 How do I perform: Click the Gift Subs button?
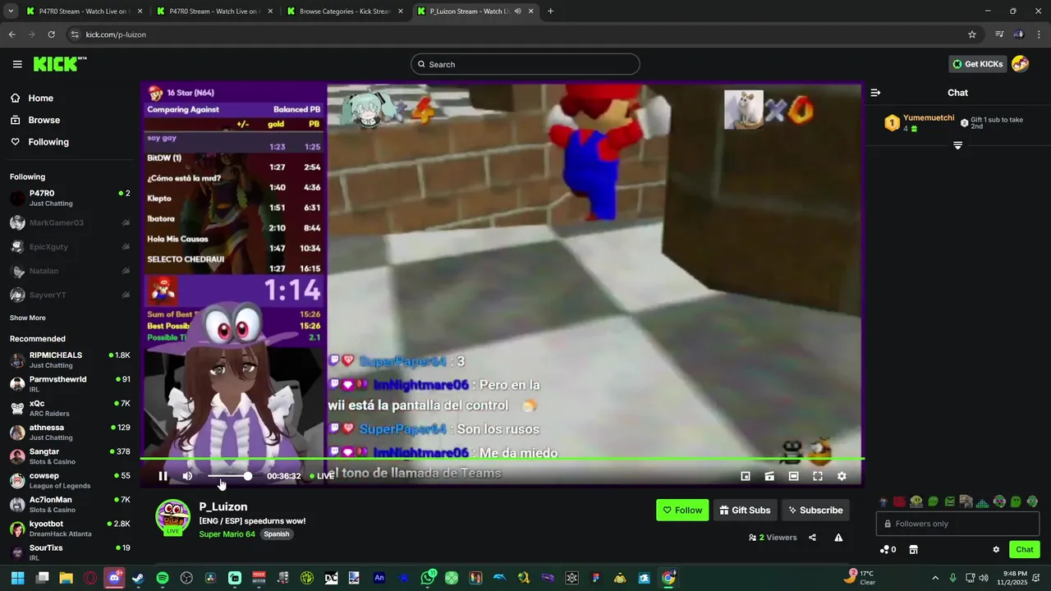[x=746, y=510]
